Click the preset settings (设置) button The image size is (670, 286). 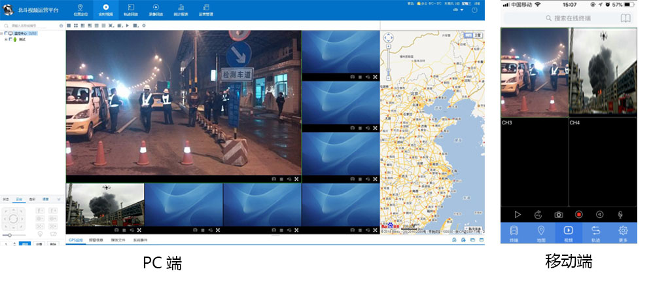[x=39, y=245]
